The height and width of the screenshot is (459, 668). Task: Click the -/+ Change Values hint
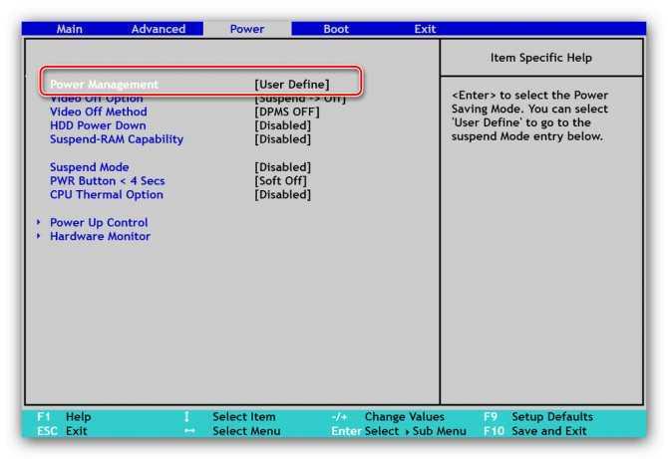(388, 417)
